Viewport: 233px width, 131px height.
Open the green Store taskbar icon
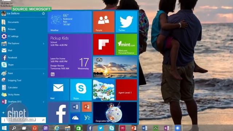79,128
